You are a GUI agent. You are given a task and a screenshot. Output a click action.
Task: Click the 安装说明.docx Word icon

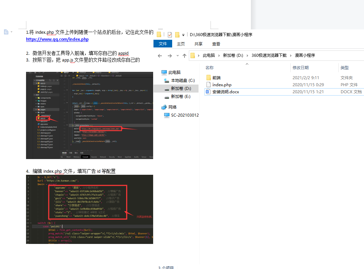coord(208,92)
